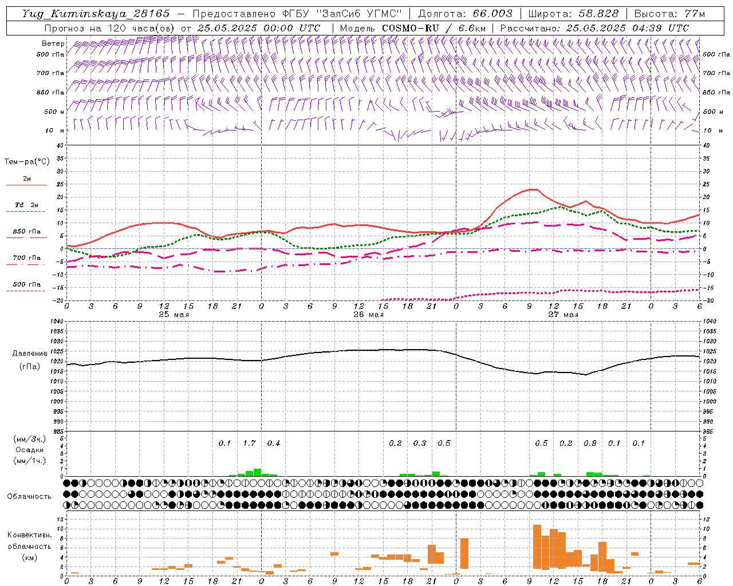Click the Давление panel label
This screenshot has height=586, width=733.
click(29, 353)
